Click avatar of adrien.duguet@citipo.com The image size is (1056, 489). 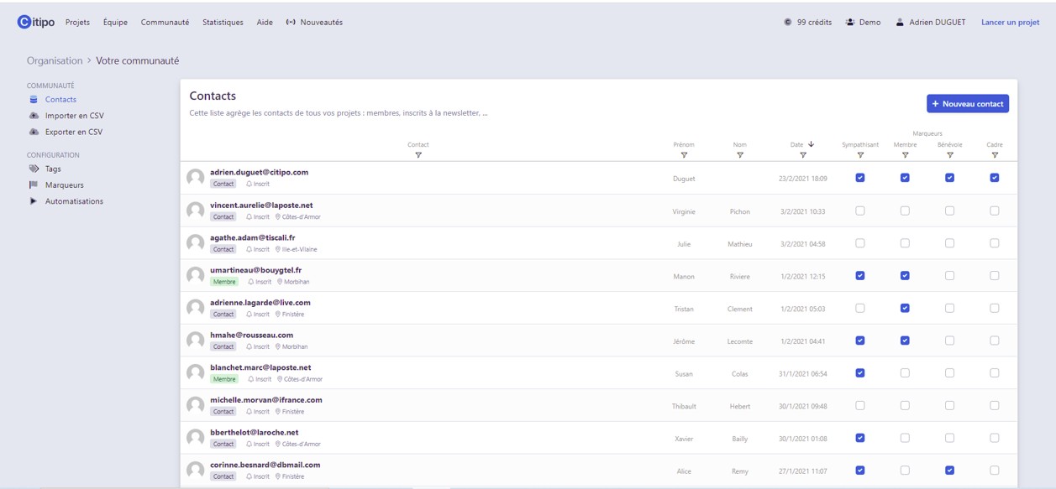(196, 178)
